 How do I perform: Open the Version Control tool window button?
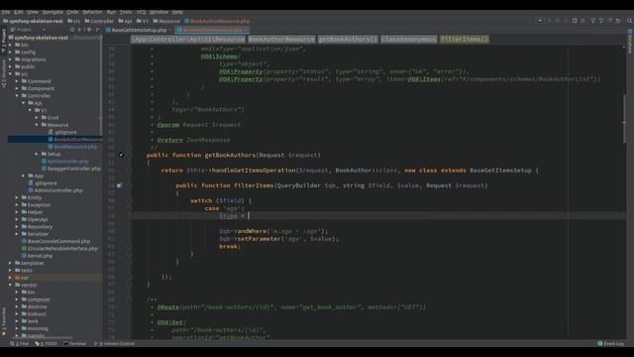point(115,344)
